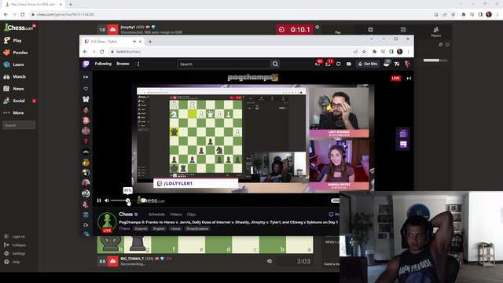Click the twitch.tv/chess address bar

coord(231,52)
